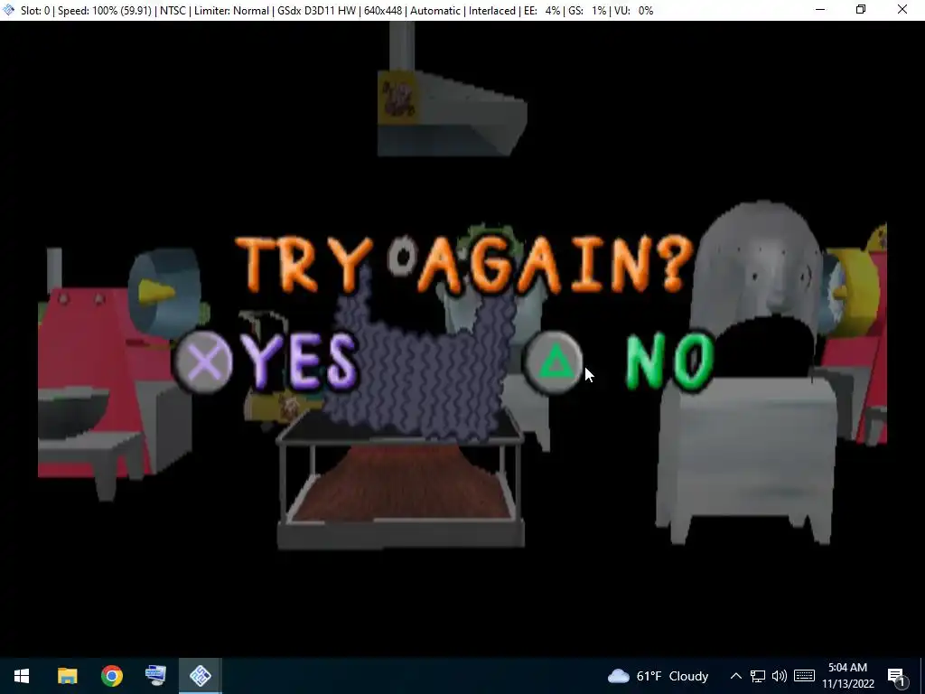
Task: Show hidden system tray icons
Action: [735, 676]
